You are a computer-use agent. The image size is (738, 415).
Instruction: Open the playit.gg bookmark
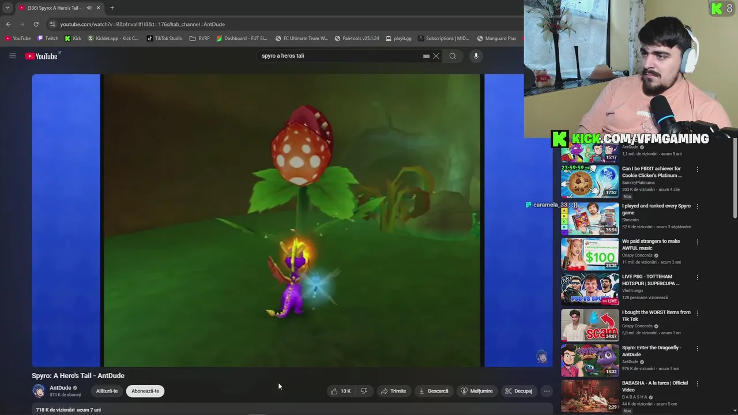tap(398, 39)
